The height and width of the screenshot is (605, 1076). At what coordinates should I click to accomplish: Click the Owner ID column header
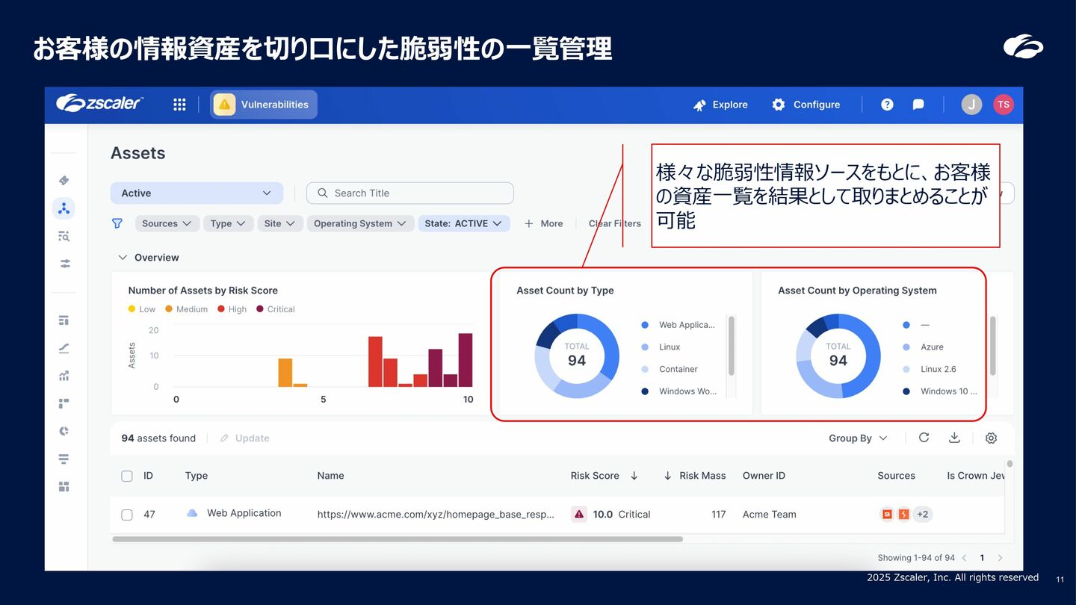(764, 476)
